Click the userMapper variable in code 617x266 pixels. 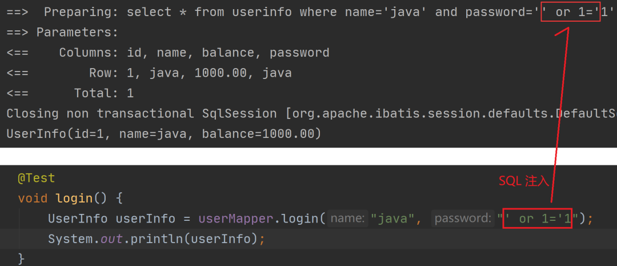235,219
